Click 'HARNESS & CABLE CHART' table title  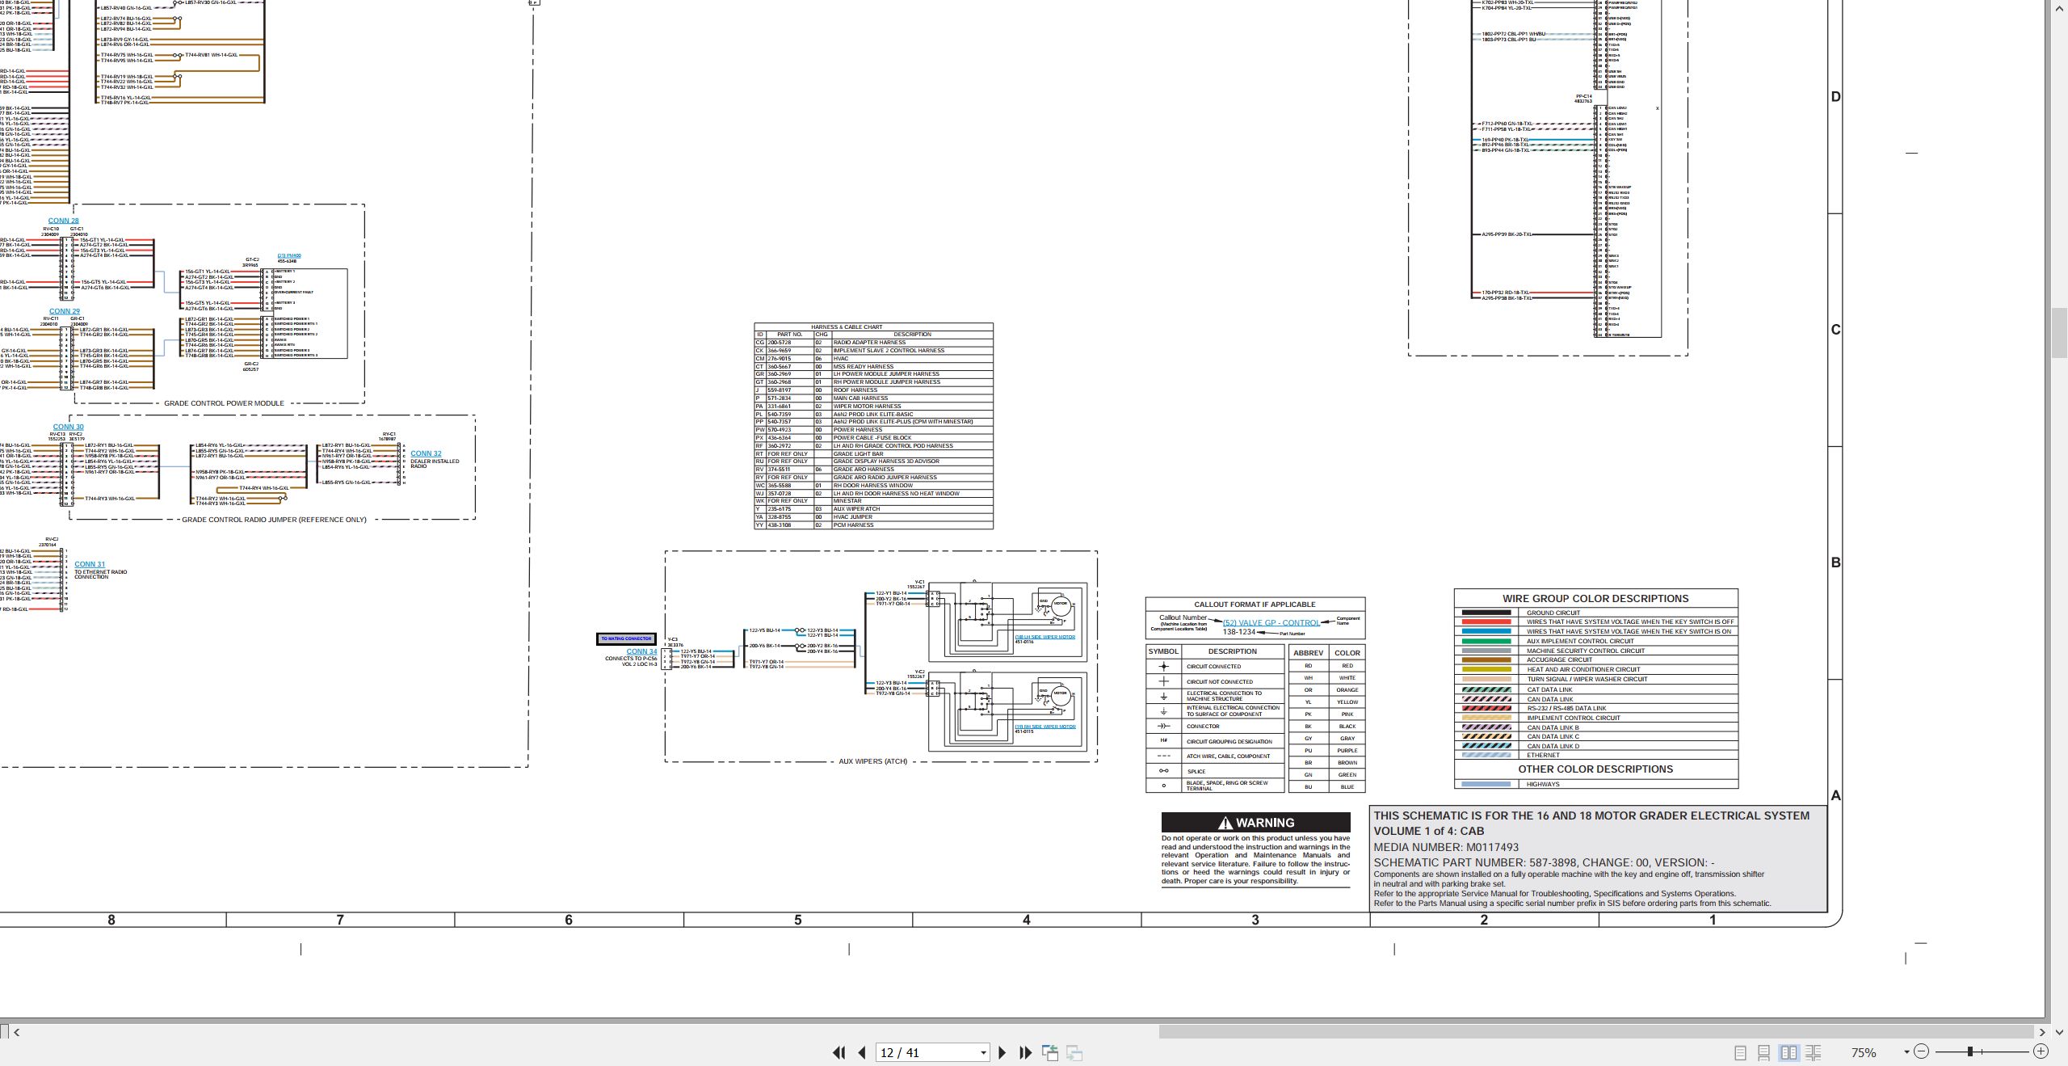[847, 327]
